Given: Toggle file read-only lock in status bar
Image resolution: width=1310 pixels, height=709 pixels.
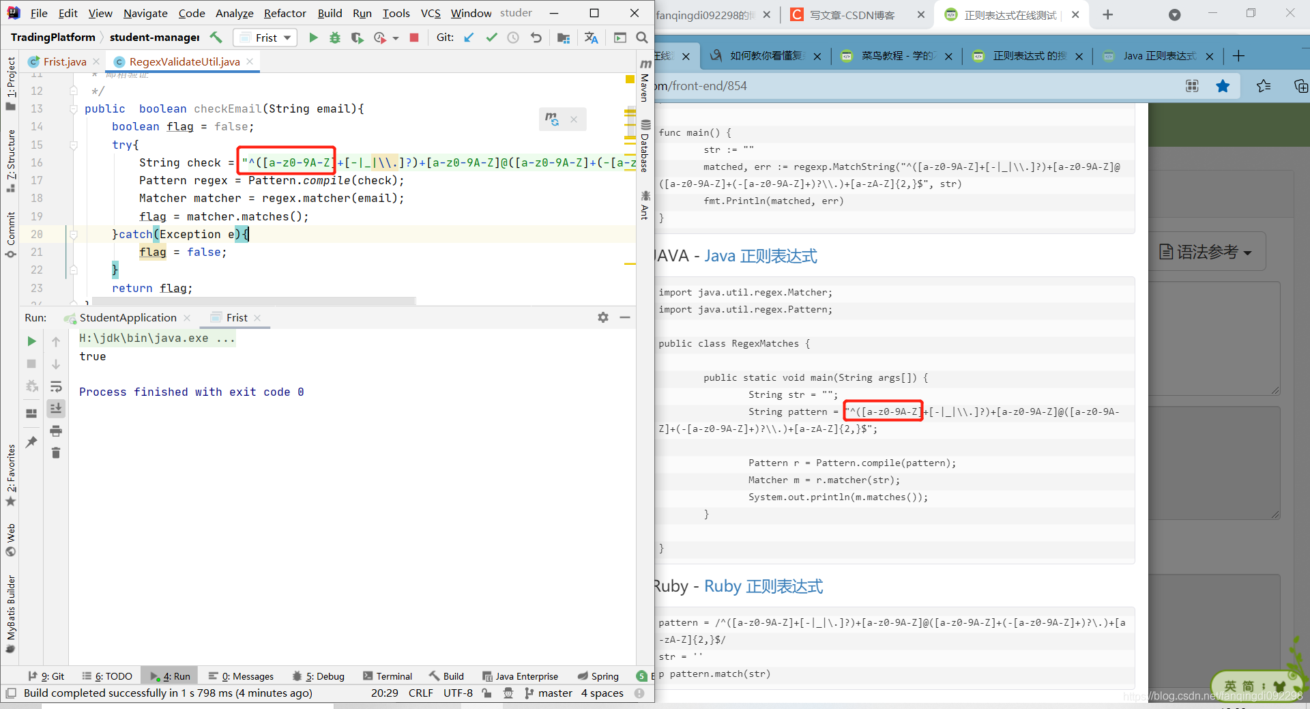Looking at the screenshot, I should 486,693.
